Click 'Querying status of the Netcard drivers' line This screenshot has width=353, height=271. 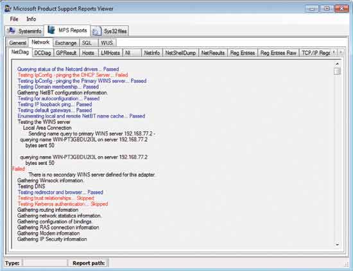coord(68,69)
